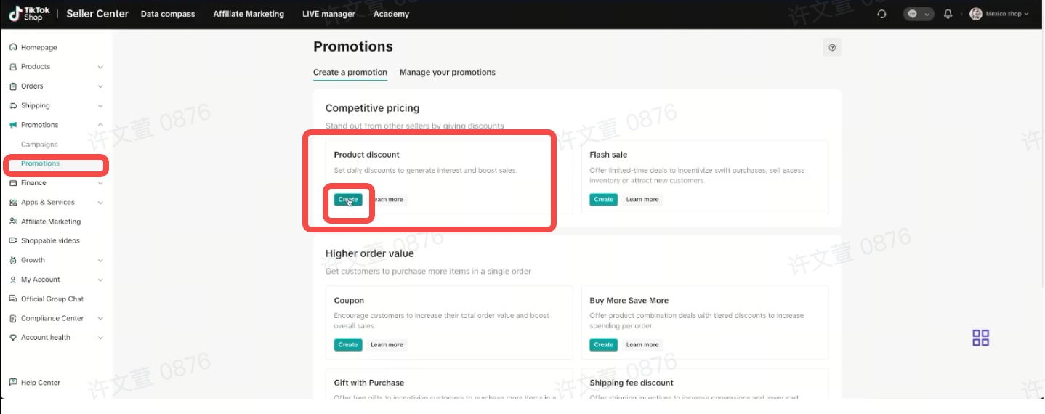This screenshot has height=414, width=1045.
Task: Switch to Manage your promotions tab
Action: coord(448,73)
